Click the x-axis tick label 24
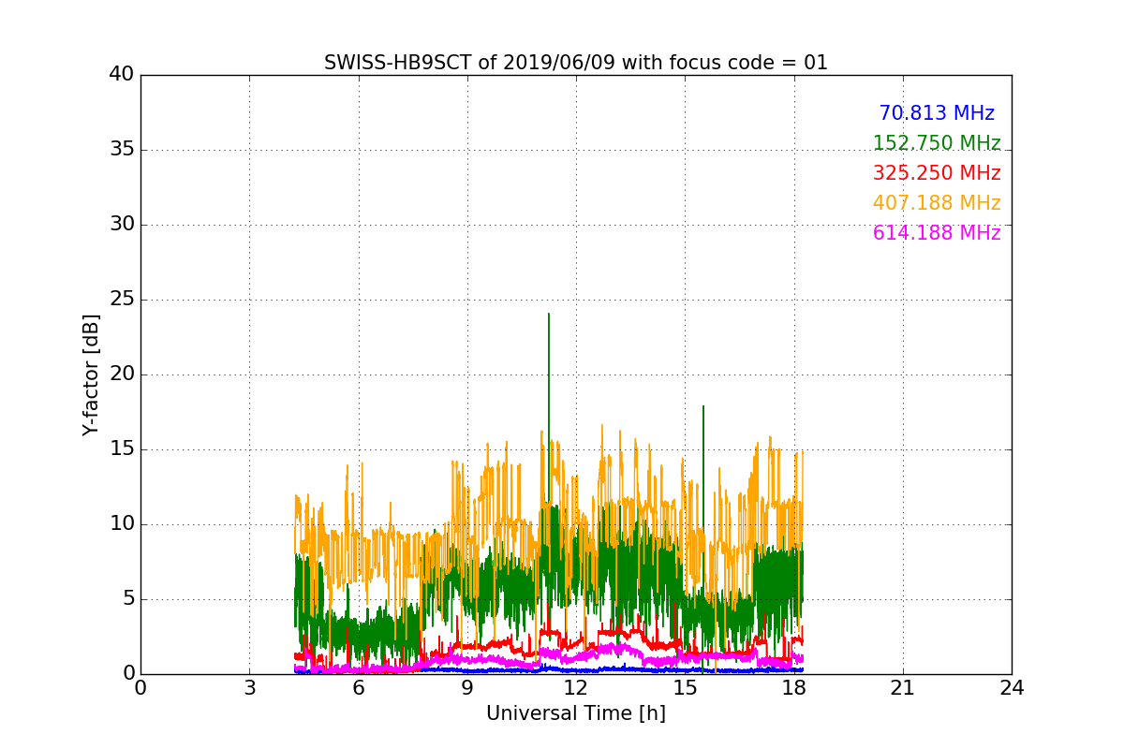 pyautogui.click(x=1012, y=688)
